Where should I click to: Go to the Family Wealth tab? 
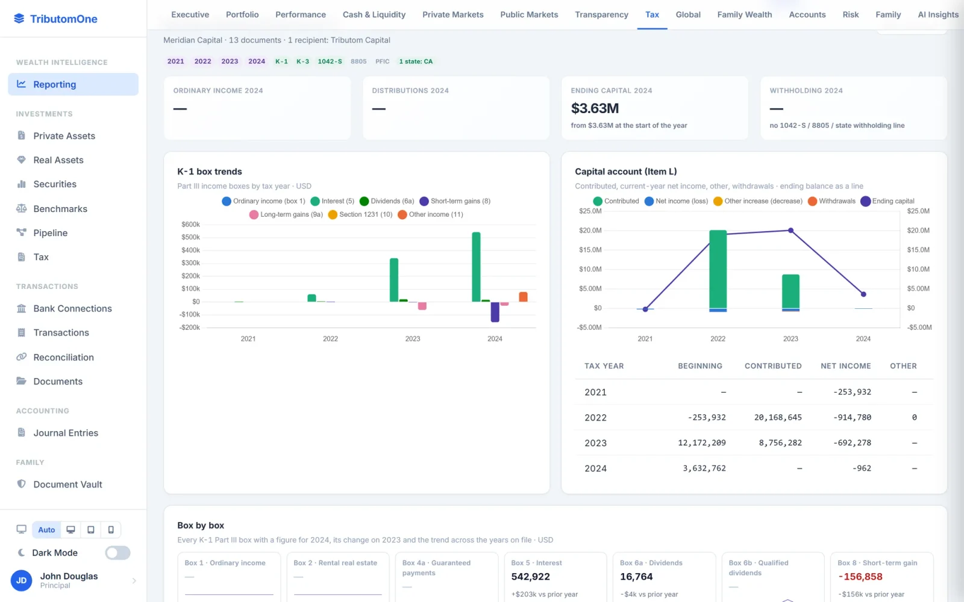click(x=744, y=14)
